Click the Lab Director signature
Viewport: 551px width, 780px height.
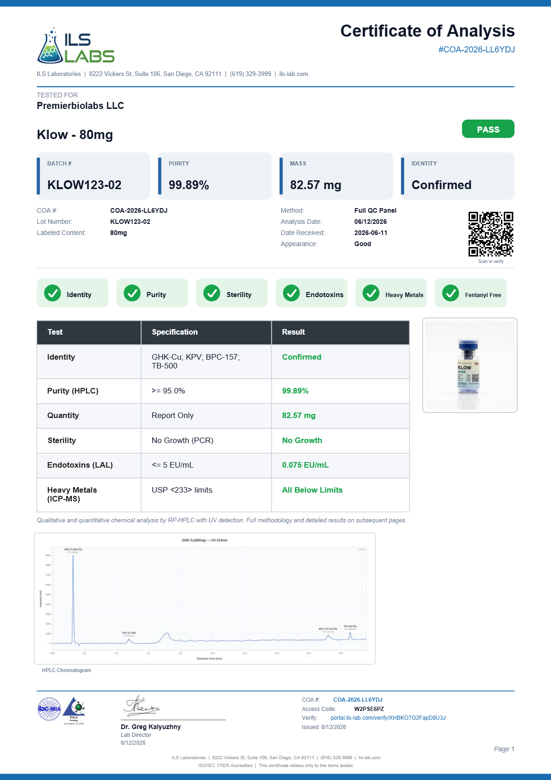[x=142, y=706]
